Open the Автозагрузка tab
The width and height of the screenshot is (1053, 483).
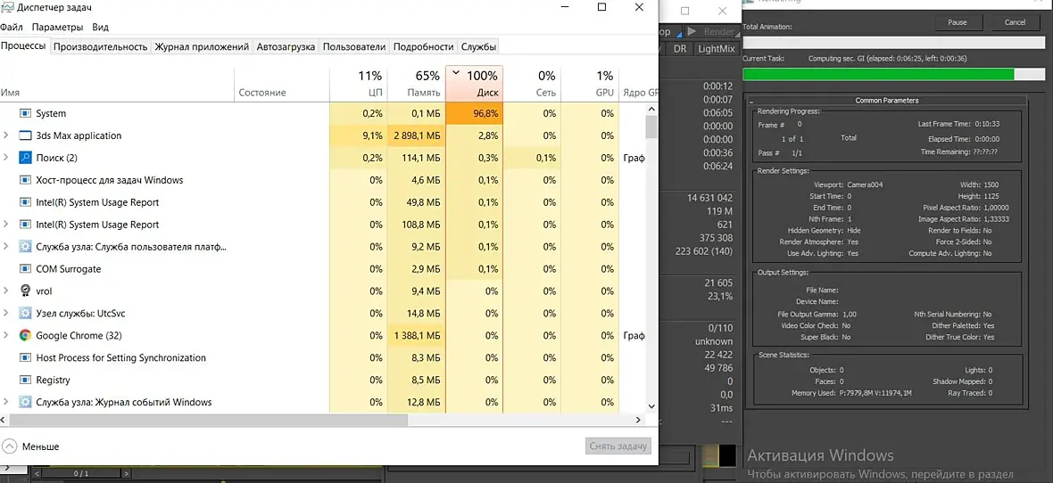tap(286, 47)
